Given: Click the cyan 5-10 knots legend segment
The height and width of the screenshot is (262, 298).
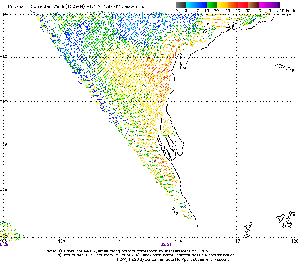Looking at the screenshot, I should [191, 5].
